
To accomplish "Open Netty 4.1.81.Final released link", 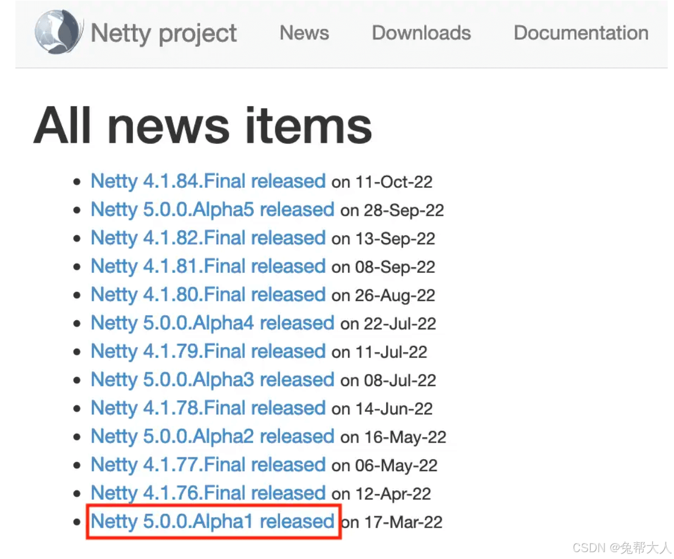I will (x=208, y=267).
